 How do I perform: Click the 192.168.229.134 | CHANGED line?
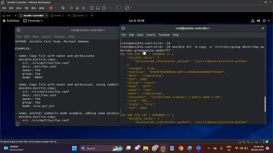(147, 115)
